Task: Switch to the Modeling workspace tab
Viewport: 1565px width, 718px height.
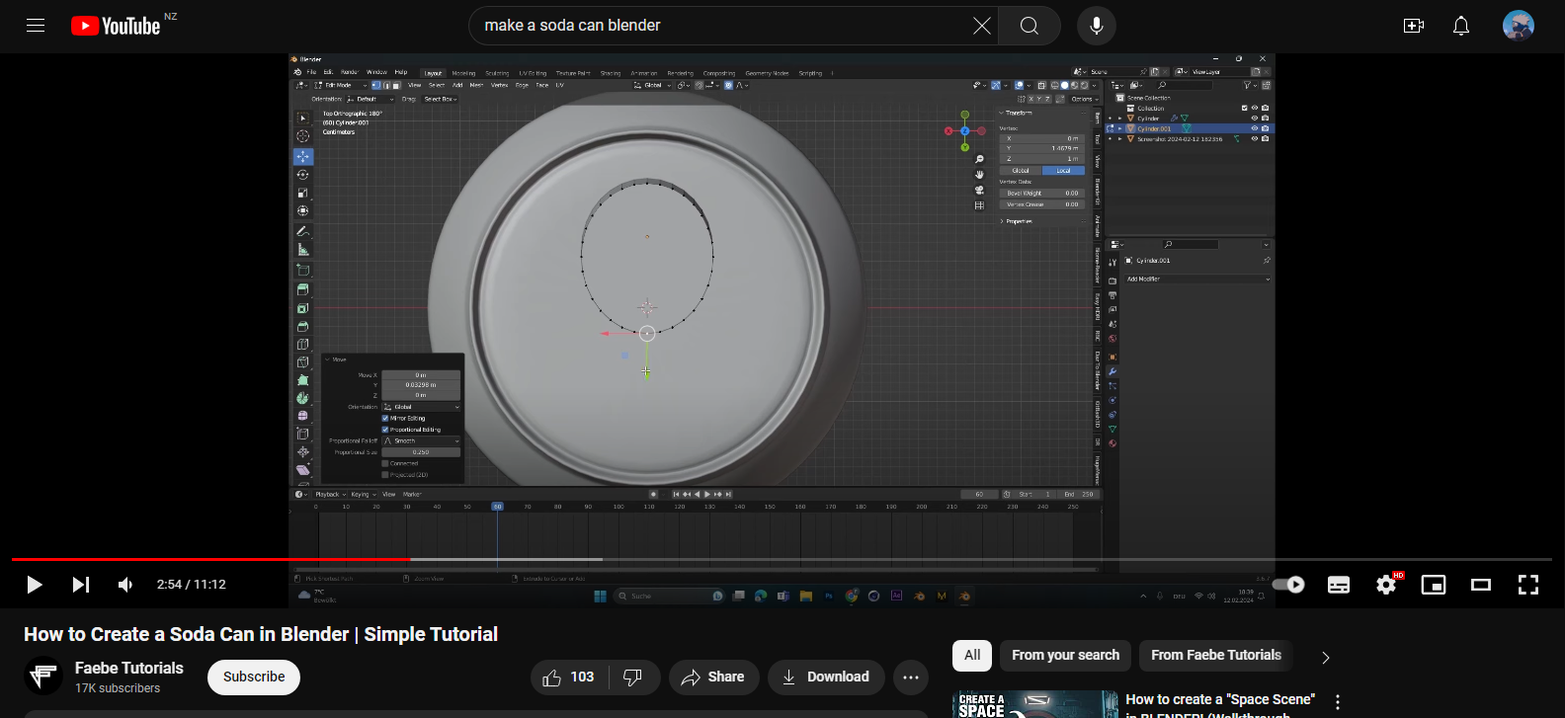Action: [x=463, y=73]
